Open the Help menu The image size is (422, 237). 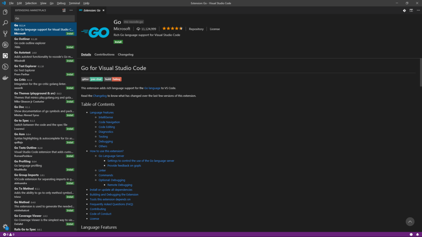tap(86, 3)
